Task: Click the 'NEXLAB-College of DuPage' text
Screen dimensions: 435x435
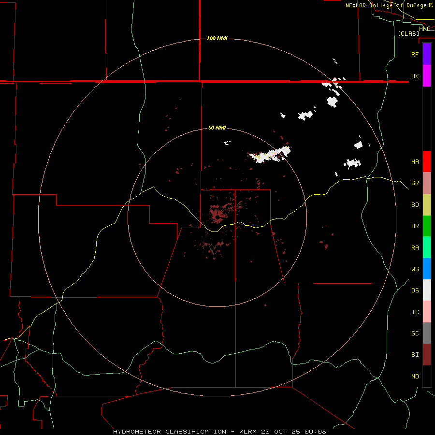Action: click(x=386, y=5)
